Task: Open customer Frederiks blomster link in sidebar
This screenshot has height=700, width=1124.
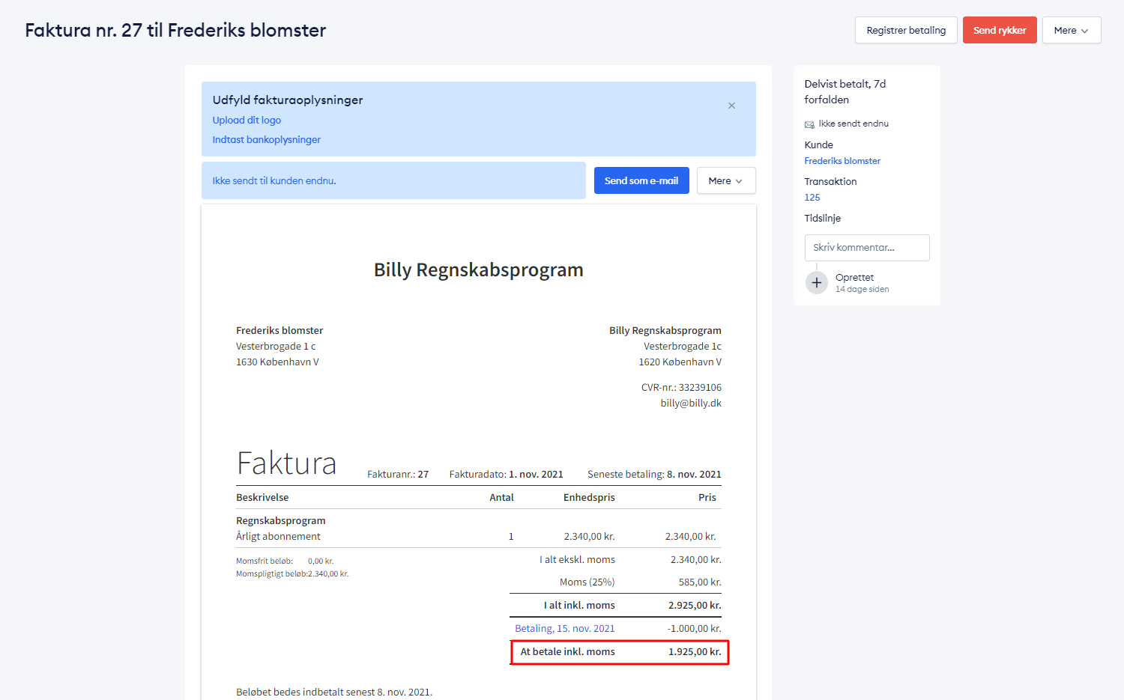Action: pos(842,161)
